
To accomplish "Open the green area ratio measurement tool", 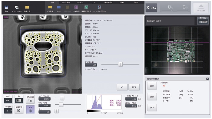I will tap(86, 7).
